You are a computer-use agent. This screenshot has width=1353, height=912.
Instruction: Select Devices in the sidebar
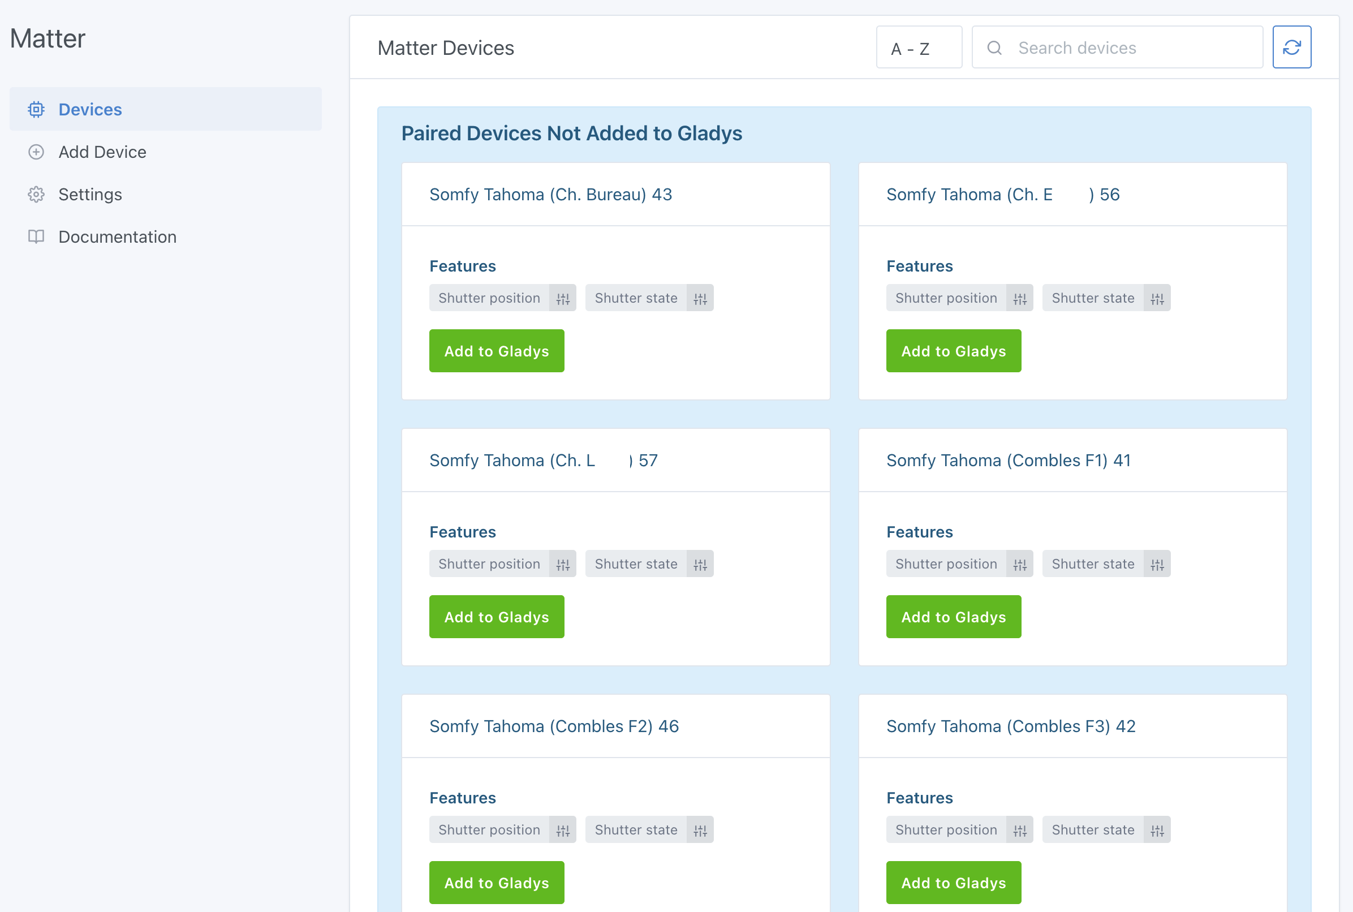pos(90,109)
